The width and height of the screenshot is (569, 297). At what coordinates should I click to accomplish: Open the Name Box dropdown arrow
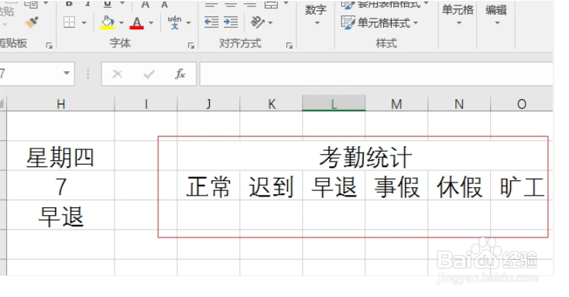tap(67, 73)
